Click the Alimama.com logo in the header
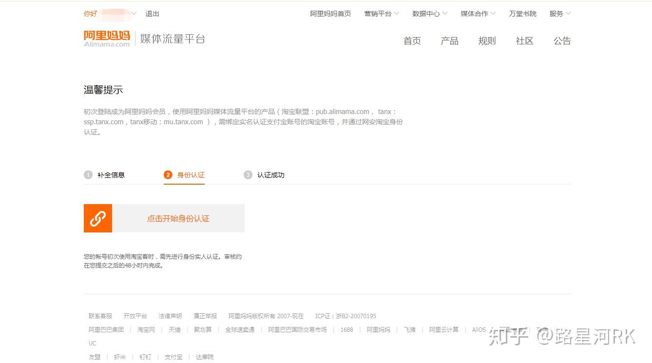 107,38
